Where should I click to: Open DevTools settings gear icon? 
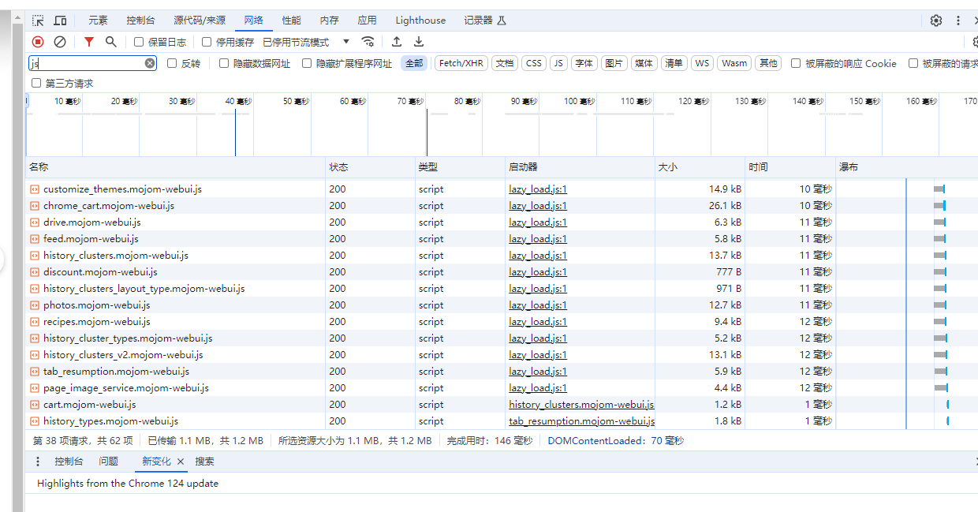point(936,21)
